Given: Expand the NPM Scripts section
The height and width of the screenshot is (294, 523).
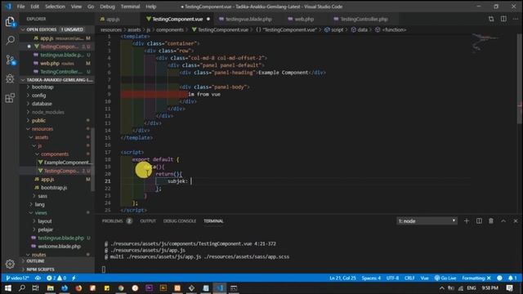Looking at the screenshot, I should [56, 269].
